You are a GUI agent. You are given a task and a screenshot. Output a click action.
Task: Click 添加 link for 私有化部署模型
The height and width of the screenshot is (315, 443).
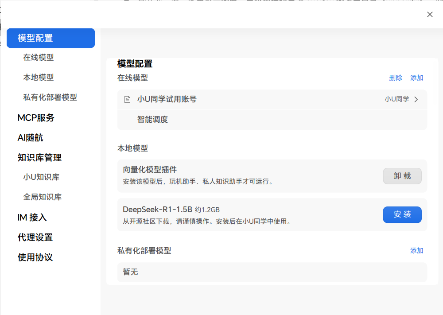tap(417, 251)
